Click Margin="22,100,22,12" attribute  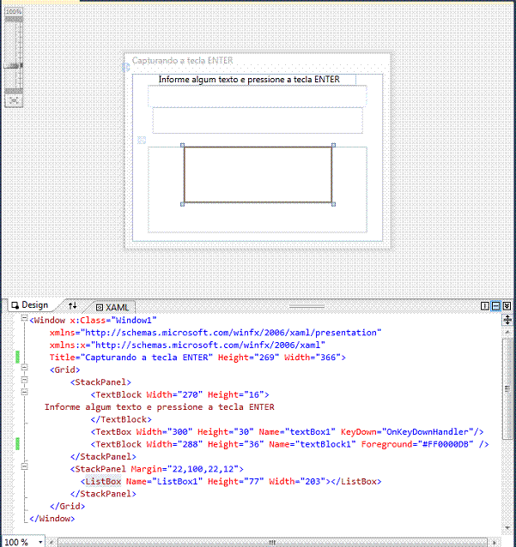(185, 469)
